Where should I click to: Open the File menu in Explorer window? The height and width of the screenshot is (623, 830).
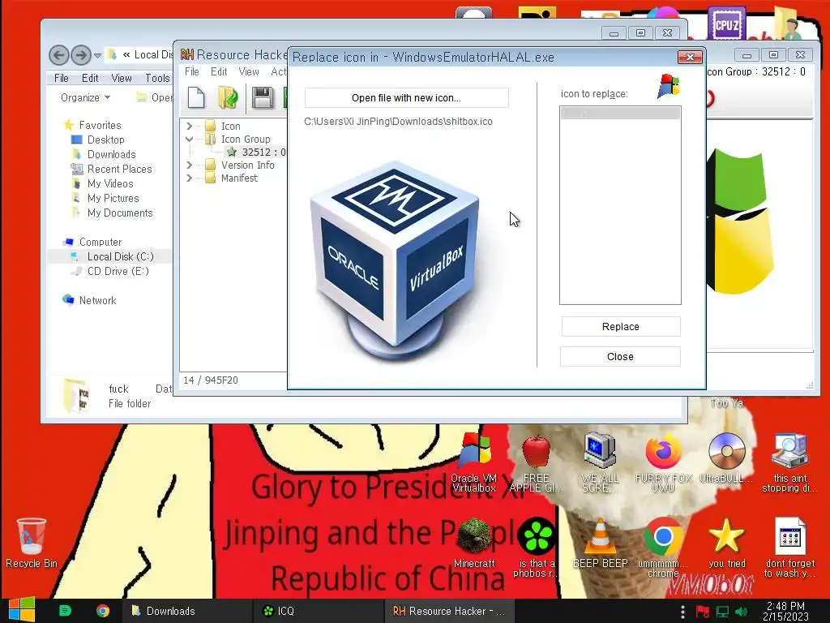62,78
